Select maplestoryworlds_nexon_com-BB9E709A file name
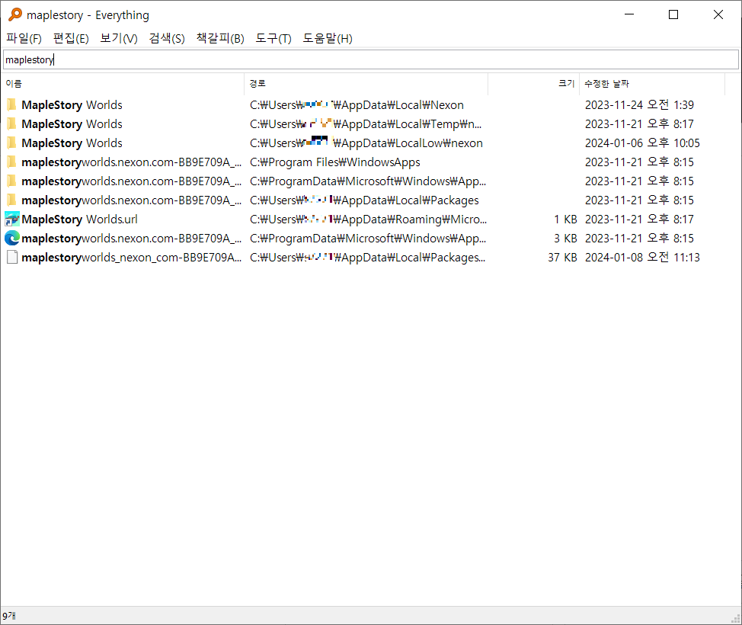 click(x=132, y=257)
